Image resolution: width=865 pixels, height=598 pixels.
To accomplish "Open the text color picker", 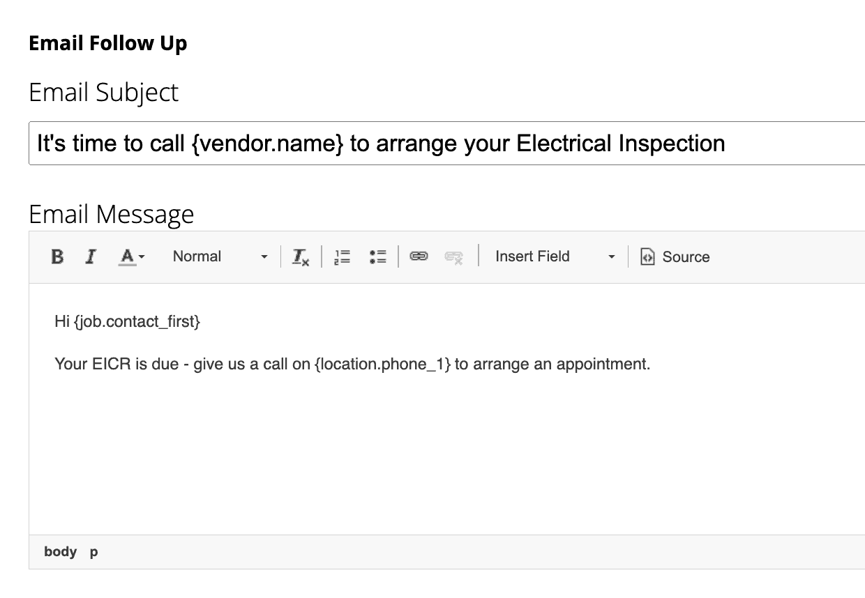I will (x=131, y=256).
